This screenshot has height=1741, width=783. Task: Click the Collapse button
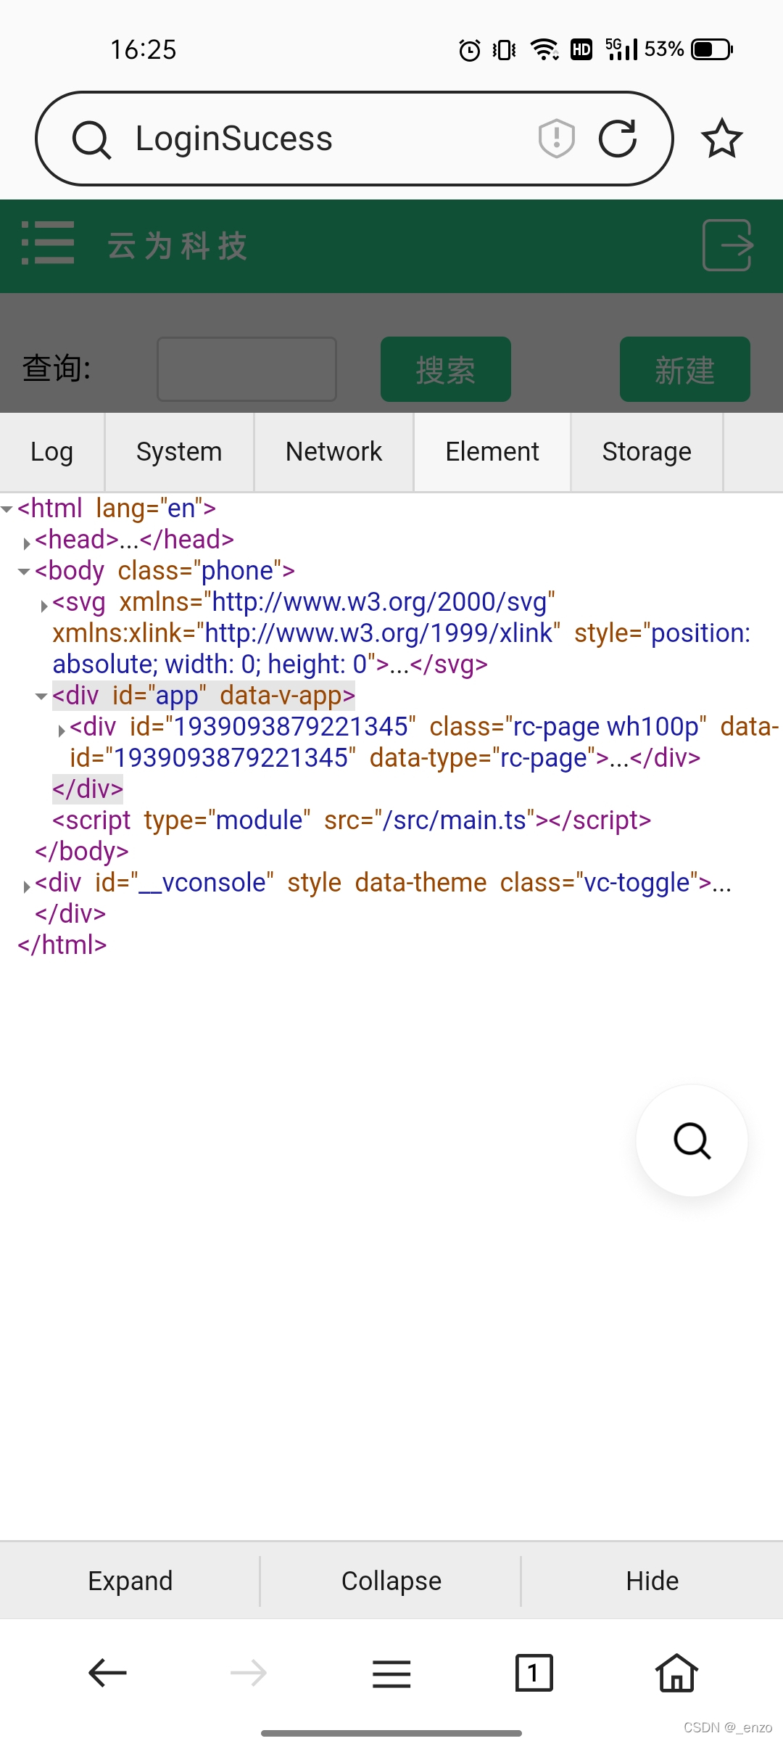[391, 1581]
